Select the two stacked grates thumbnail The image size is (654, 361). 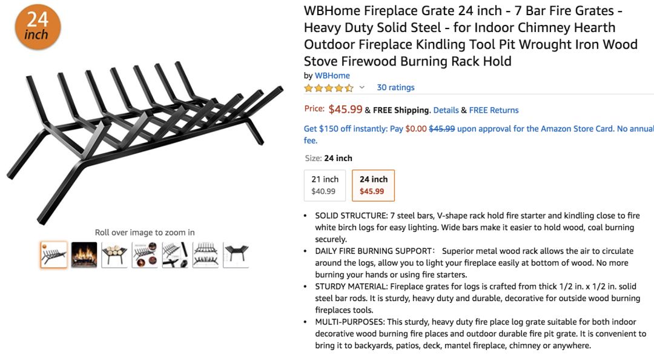[x=205, y=254]
